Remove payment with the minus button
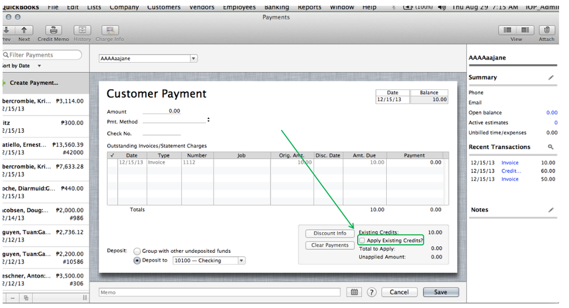Screen dimensions: 569x308 tap(13, 298)
